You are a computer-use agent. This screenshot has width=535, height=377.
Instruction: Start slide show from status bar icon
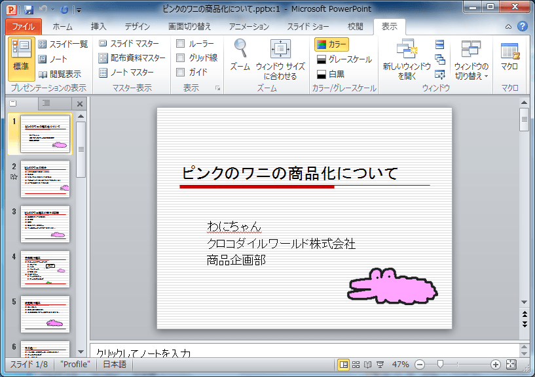click(x=380, y=365)
